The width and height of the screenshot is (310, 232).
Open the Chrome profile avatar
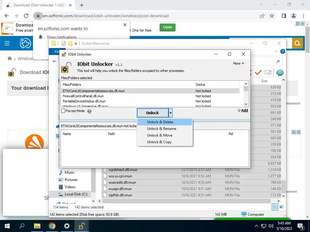tap(294, 16)
